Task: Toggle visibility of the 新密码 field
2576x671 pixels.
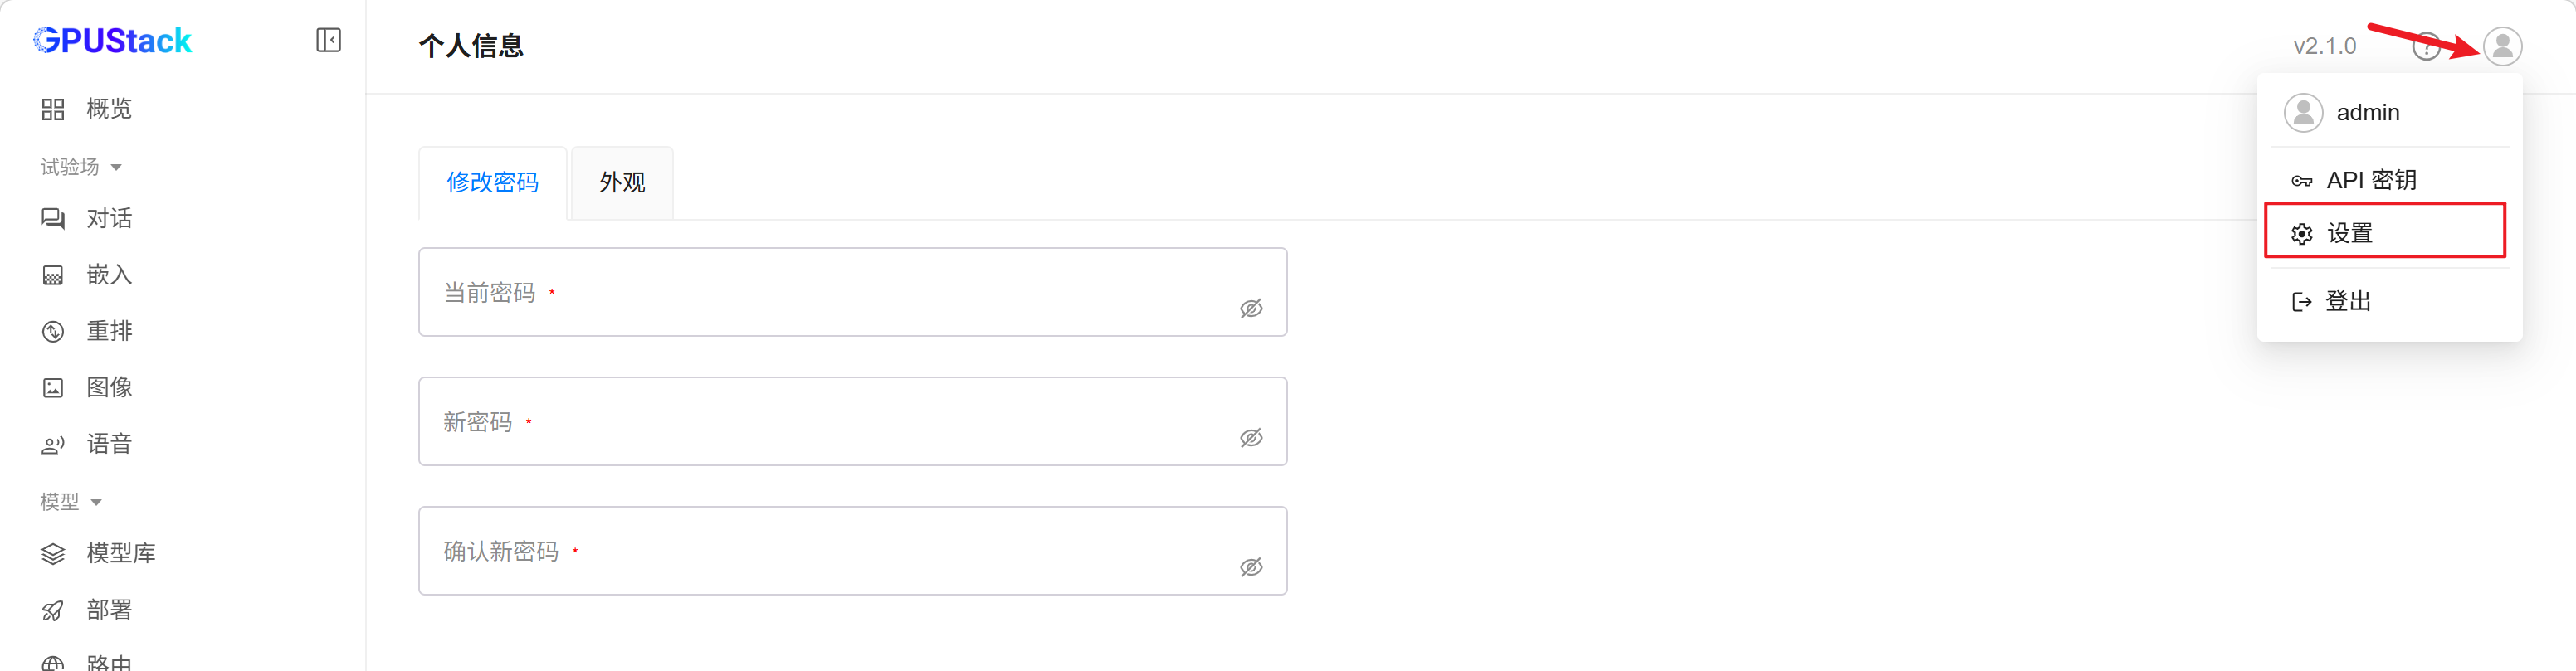Action: point(1251,437)
